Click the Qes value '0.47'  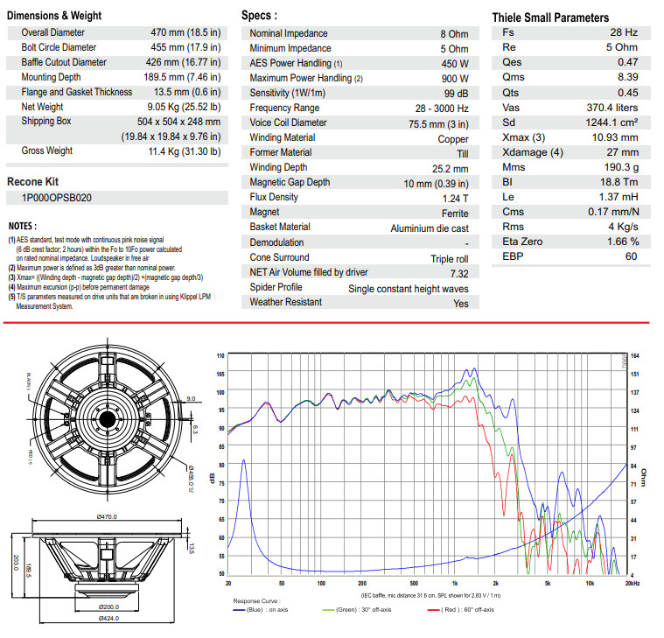(x=627, y=62)
